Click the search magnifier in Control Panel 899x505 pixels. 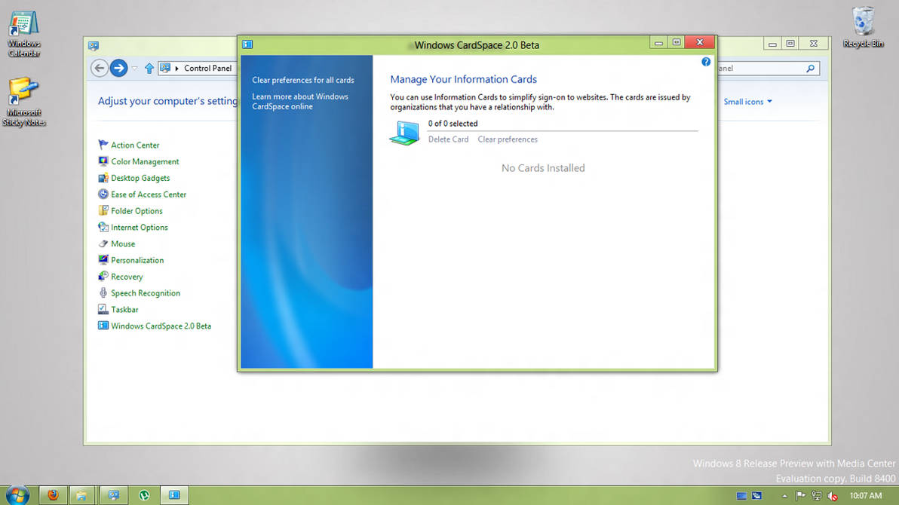point(810,68)
